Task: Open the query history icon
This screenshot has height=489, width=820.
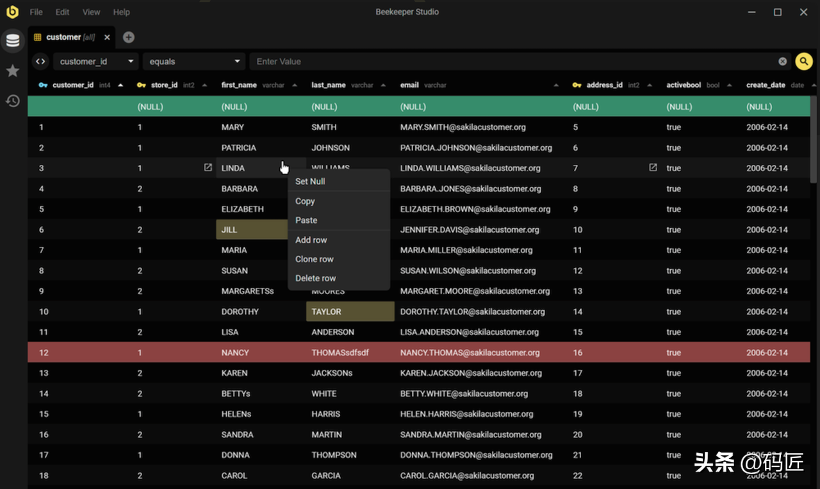Action: click(13, 101)
